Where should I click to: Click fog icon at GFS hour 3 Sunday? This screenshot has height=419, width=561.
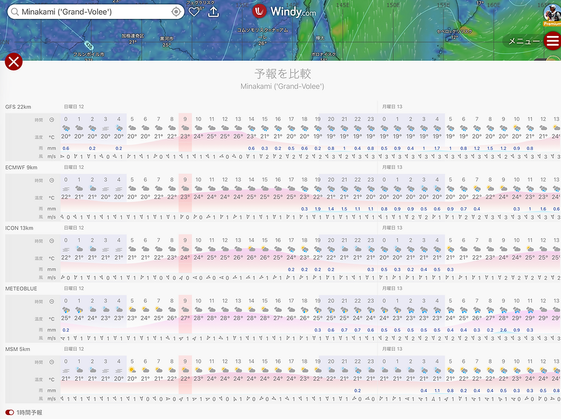click(105, 128)
